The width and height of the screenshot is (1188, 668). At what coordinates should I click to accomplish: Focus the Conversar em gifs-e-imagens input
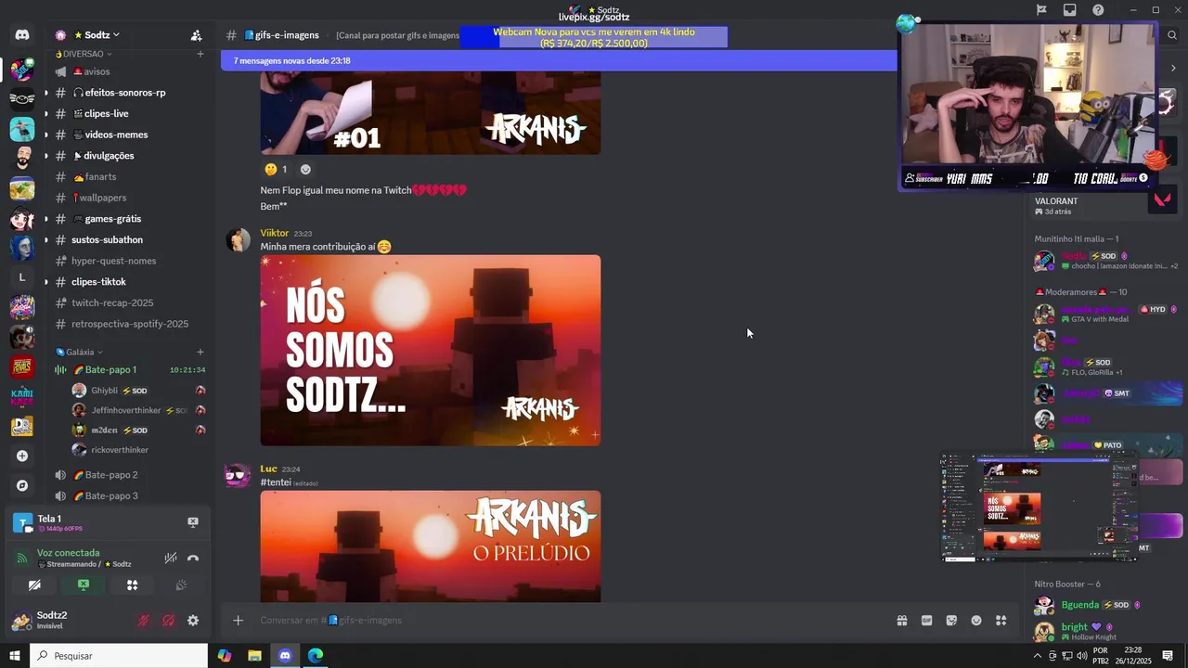coord(566,621)
